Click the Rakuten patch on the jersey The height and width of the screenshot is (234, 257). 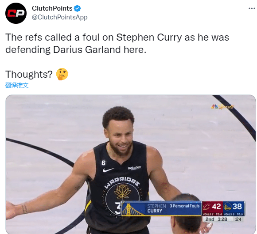click(135, 168)
